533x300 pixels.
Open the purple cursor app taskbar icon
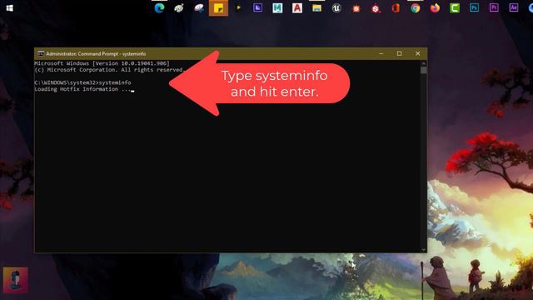(257, 7)
